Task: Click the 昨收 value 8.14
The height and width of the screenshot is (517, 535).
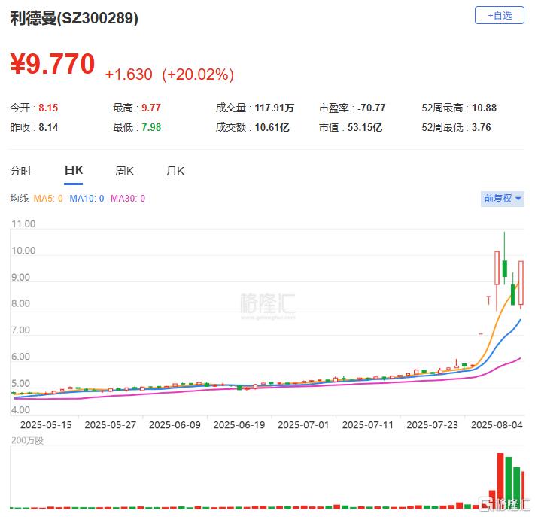Action: (x=48, y=128)
